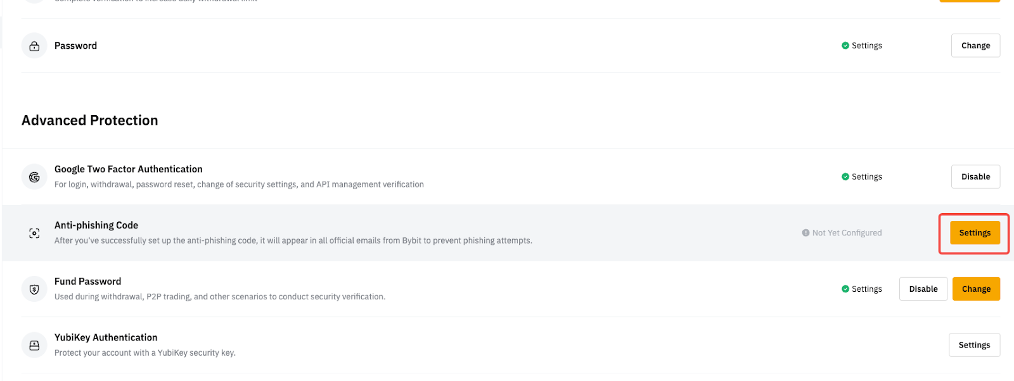Open YubiKey Authentication Settings button
This screenshot has width=1014, height=381.
pos(974,345)
